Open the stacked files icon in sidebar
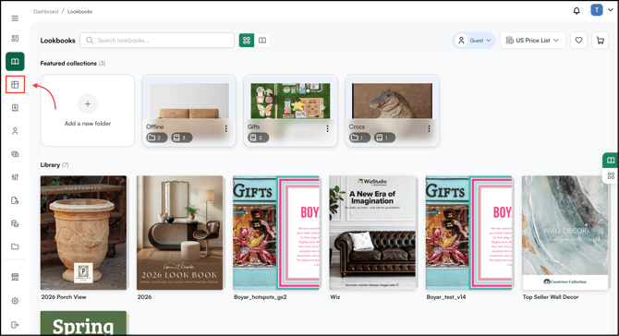The height and width of the screenshot is (336, 619). (15, 223)
